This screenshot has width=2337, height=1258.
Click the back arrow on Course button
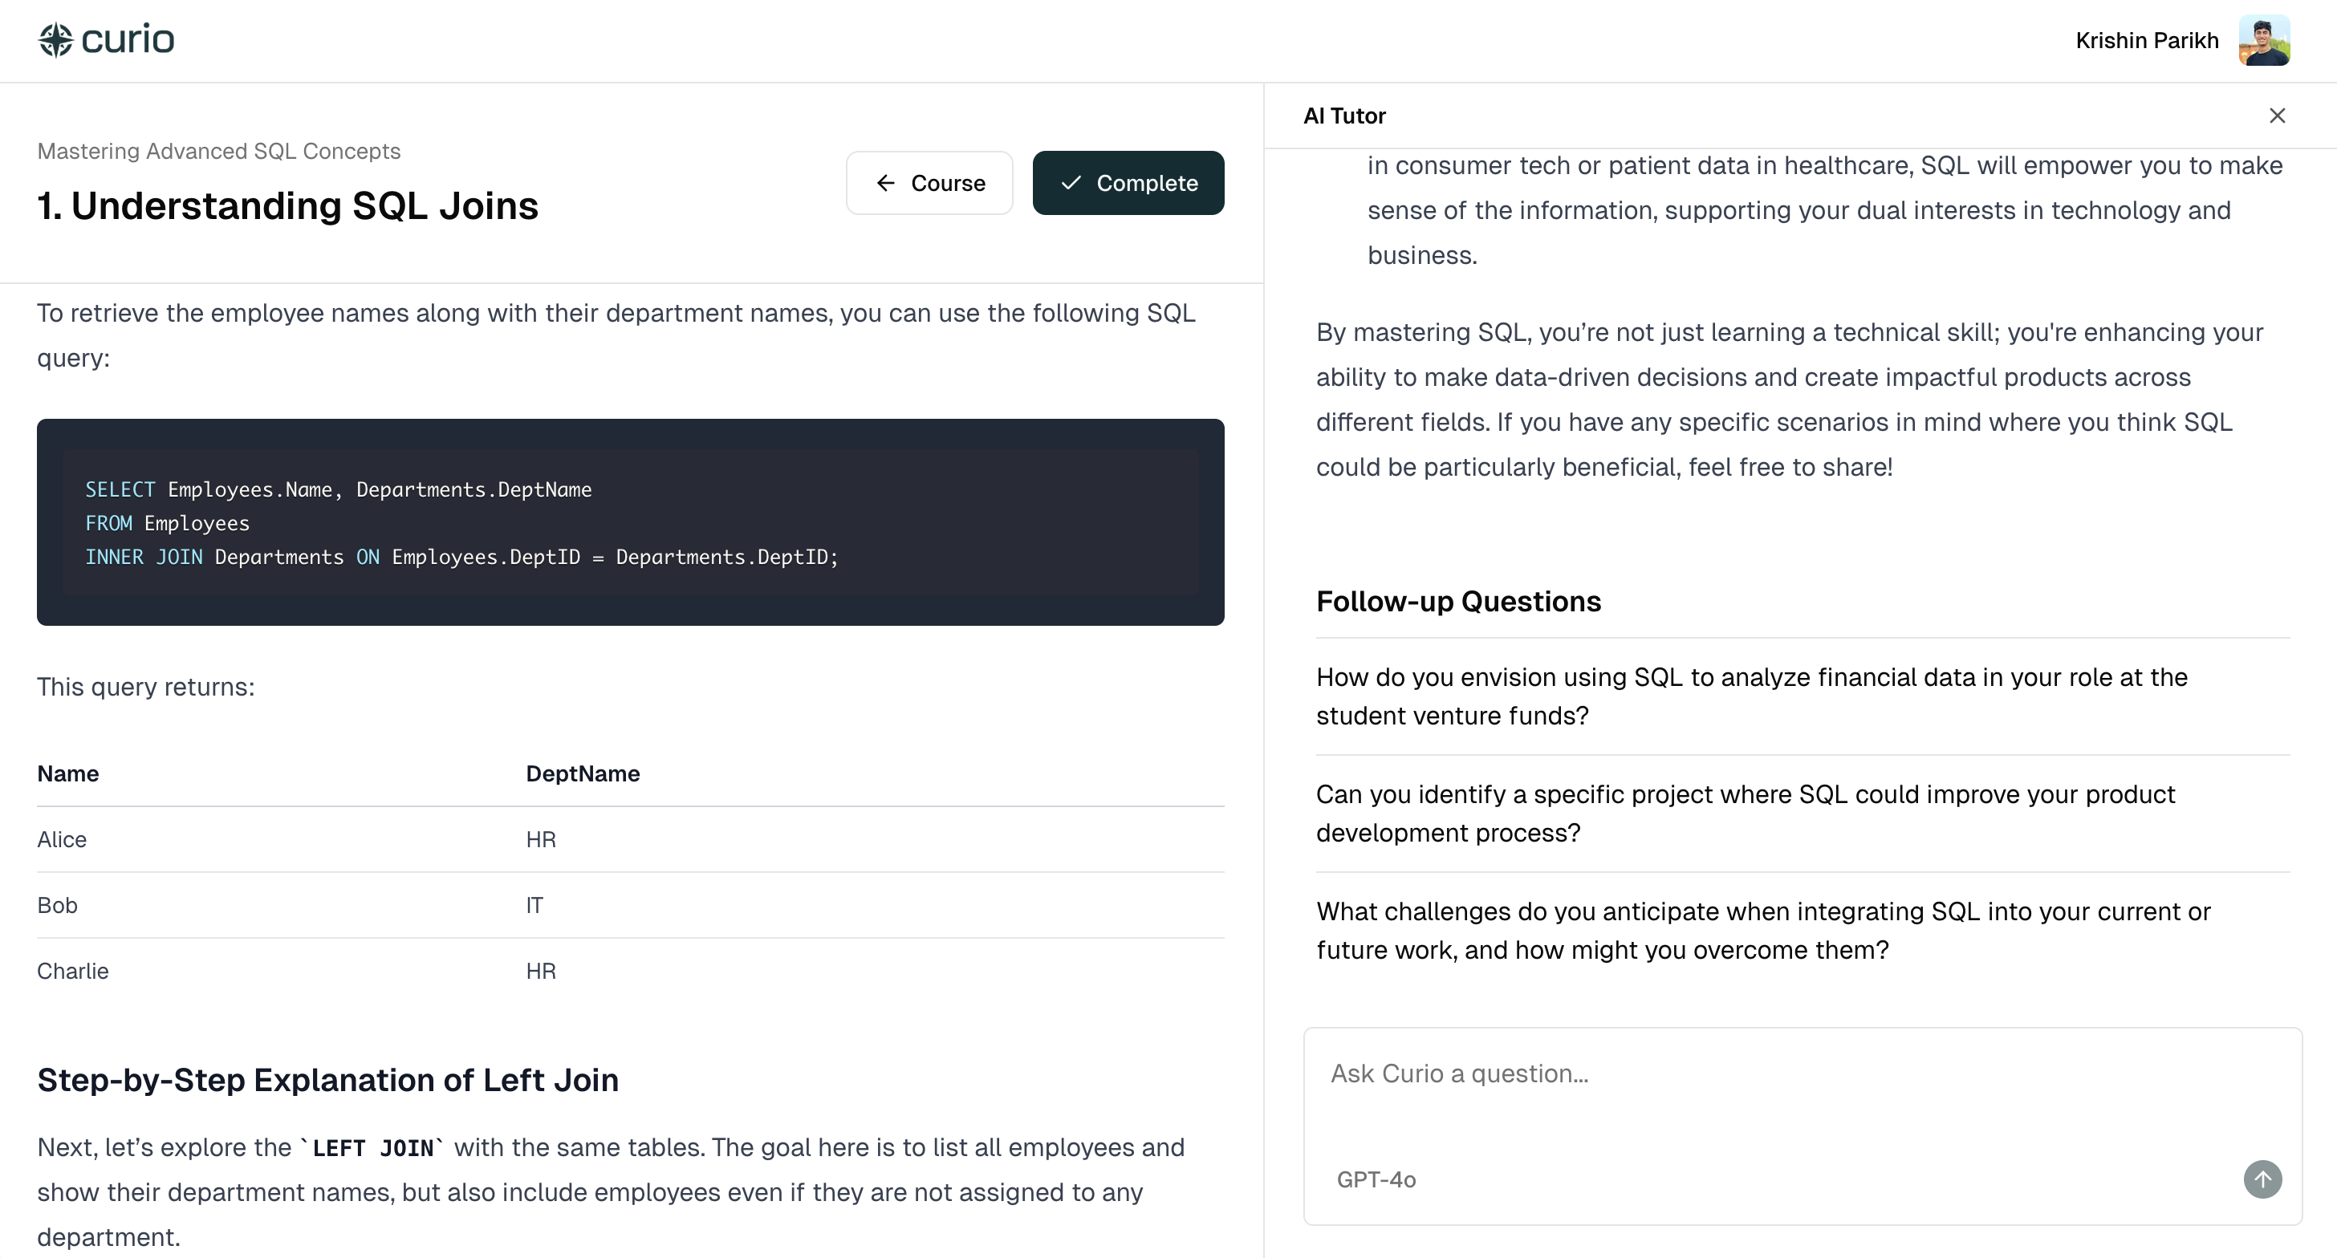[885, 183]
